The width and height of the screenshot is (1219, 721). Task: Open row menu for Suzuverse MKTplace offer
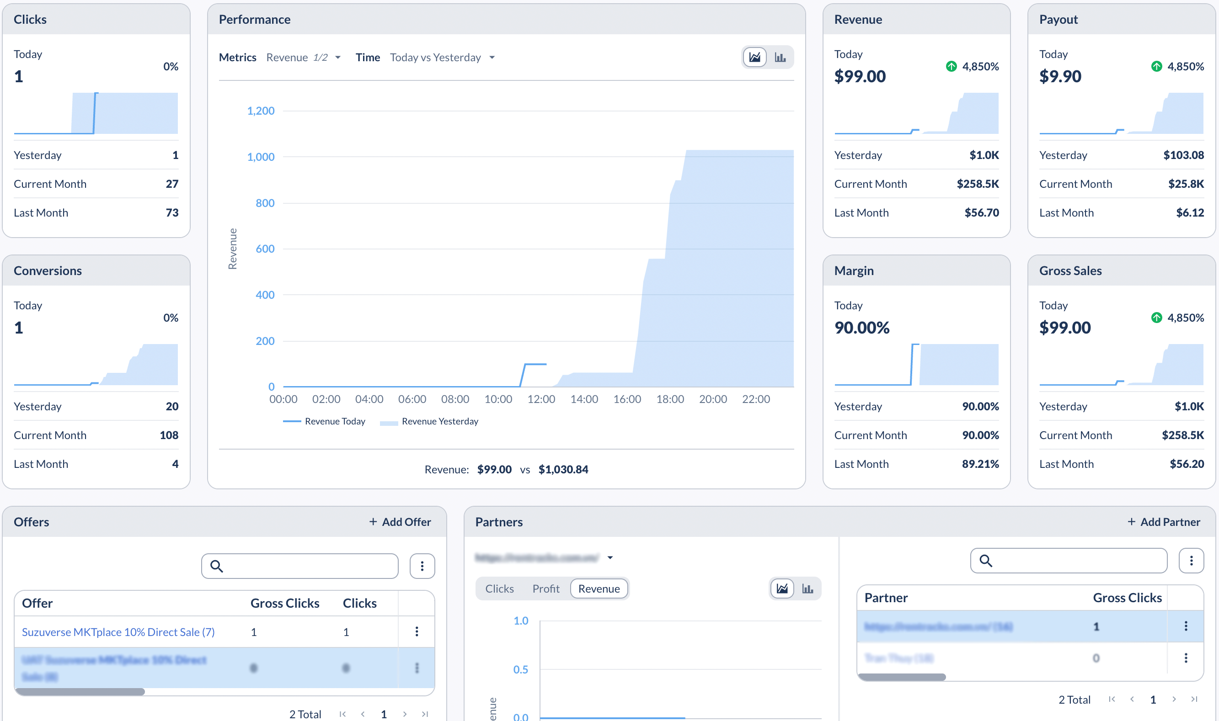pos(417,631)
